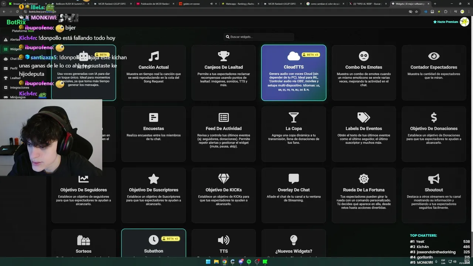This screenshot has height=266, width=473.
Task: Select the Canjeos De Lealtad trophy icon
Action: coord(224,56)
